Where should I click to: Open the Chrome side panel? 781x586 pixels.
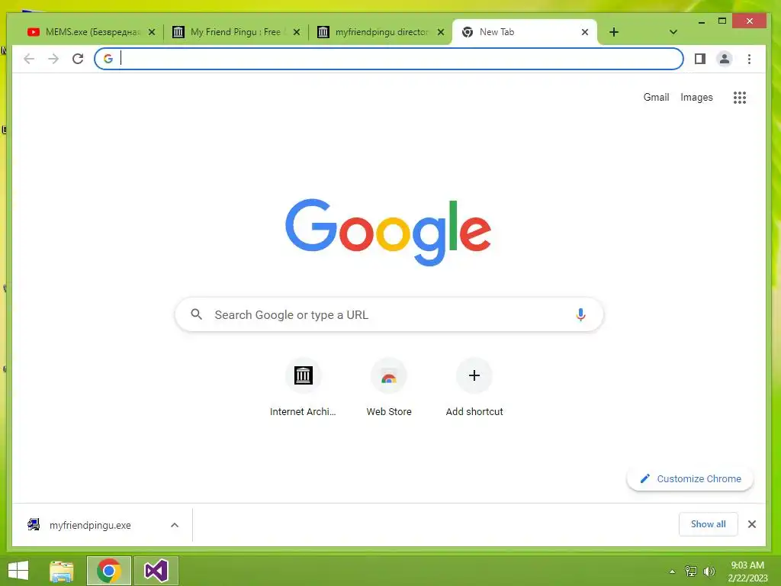700,59
